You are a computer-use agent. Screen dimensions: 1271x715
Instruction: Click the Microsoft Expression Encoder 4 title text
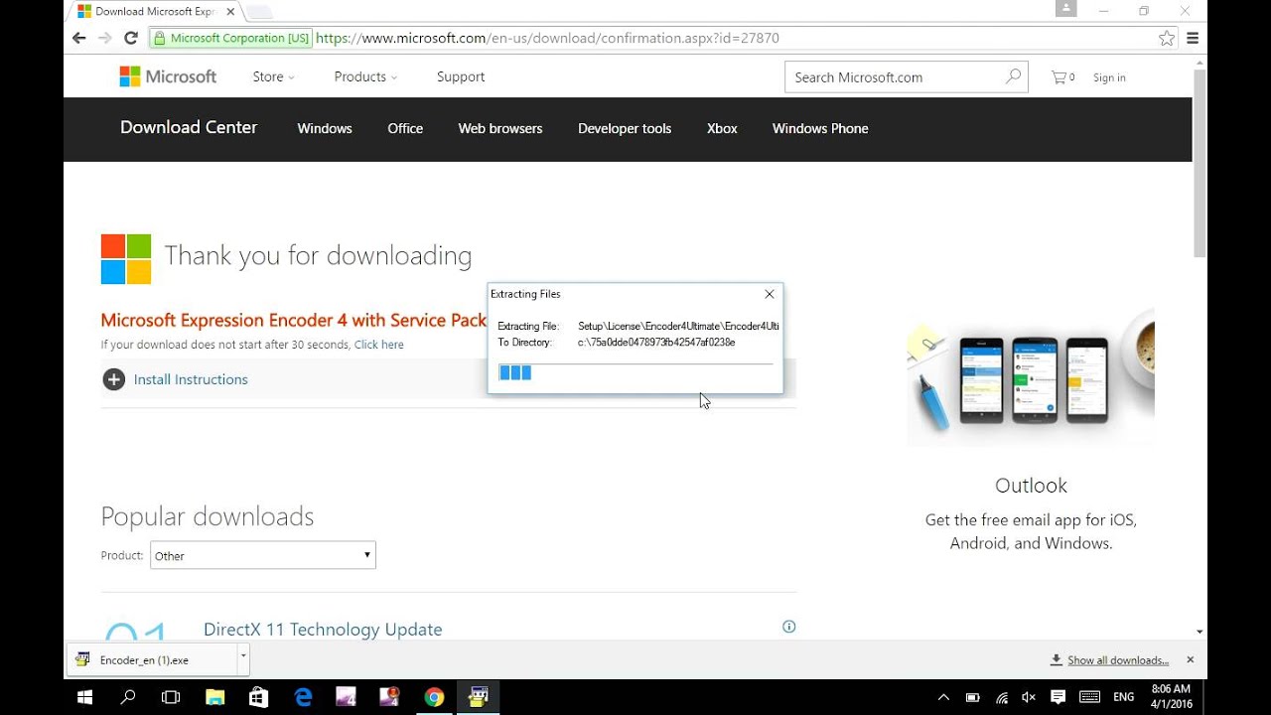[x=294, y=320]
